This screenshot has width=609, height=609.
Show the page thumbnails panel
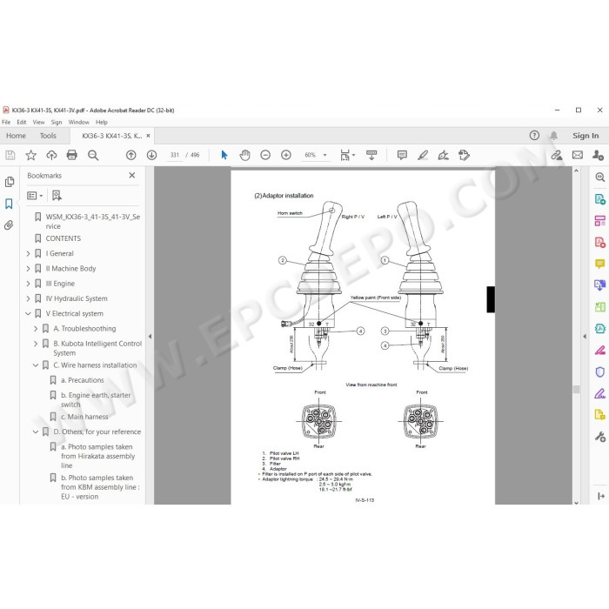point(10,182)
